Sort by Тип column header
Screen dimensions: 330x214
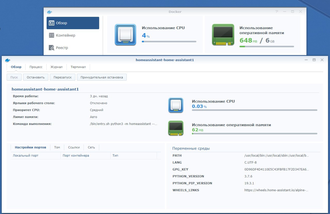(134, 156)
